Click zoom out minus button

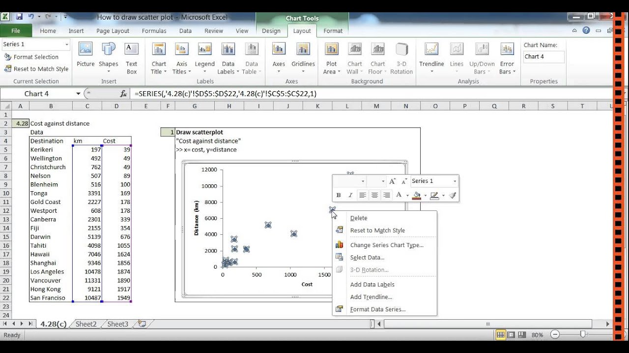tap(555, 335)
